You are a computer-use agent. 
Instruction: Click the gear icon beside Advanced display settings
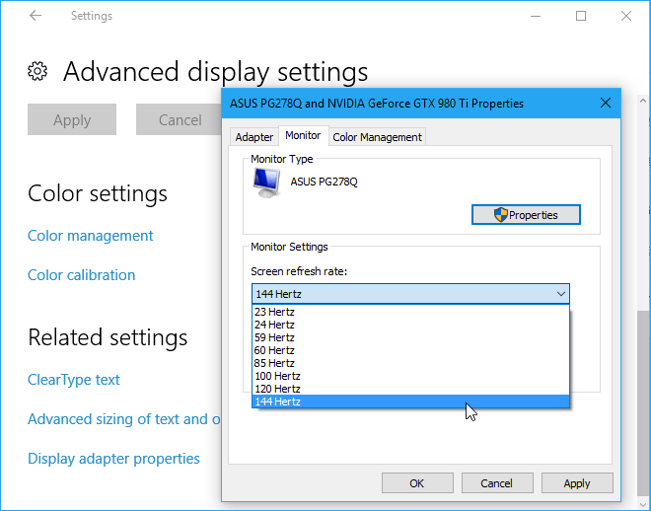tap(37, 71)
